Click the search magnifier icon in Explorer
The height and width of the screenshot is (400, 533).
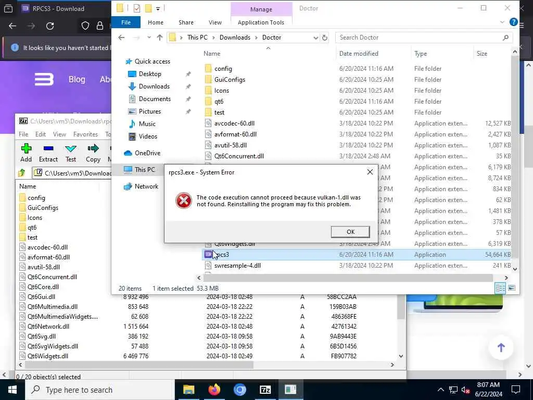[505, 37]
